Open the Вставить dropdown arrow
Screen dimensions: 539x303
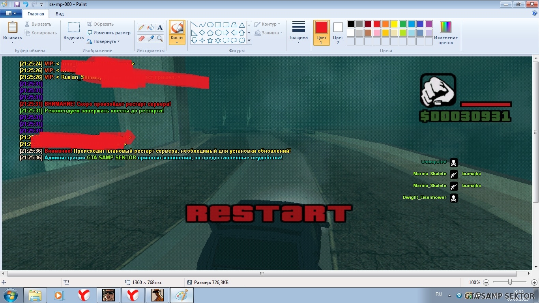13,43
